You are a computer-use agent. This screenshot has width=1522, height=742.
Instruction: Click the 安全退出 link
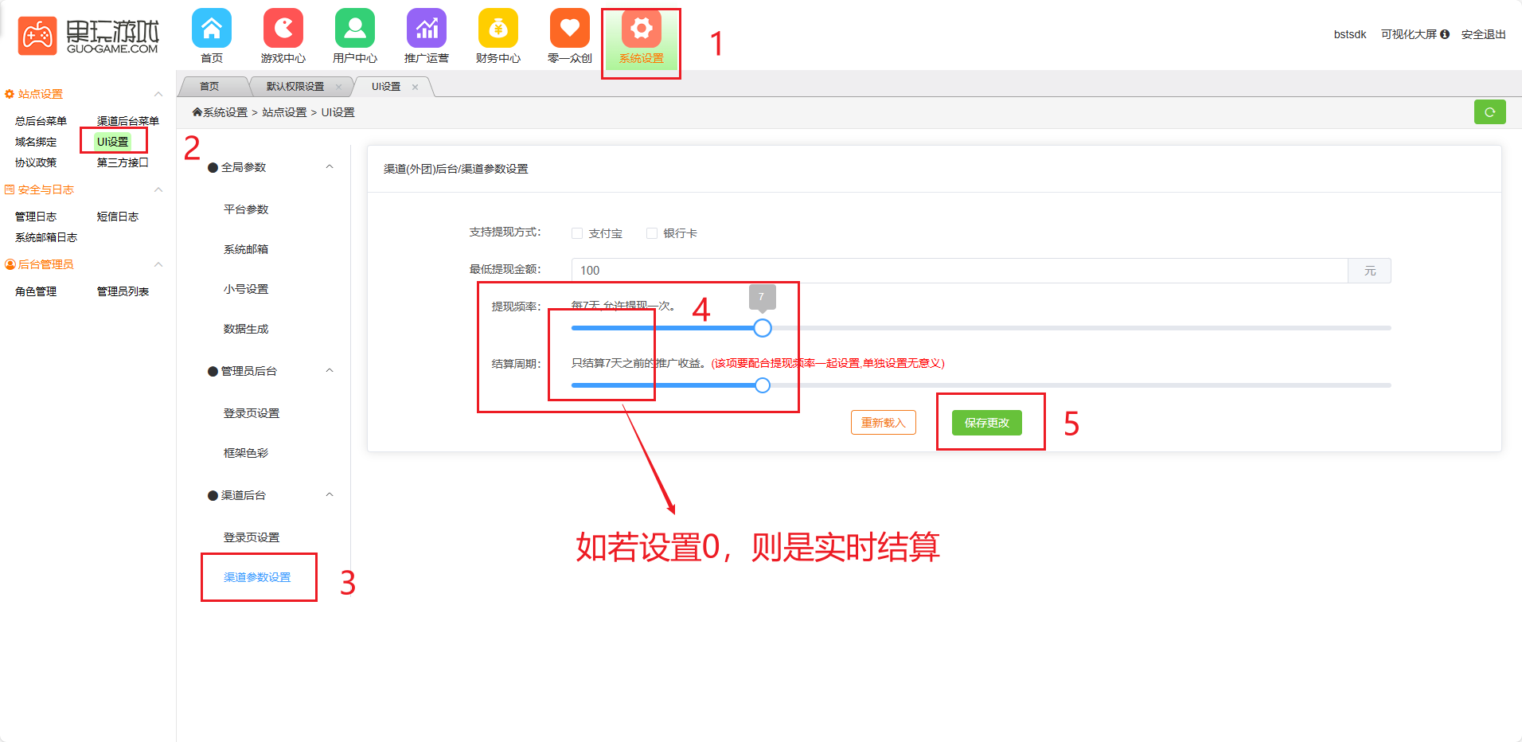(1484, 34)
